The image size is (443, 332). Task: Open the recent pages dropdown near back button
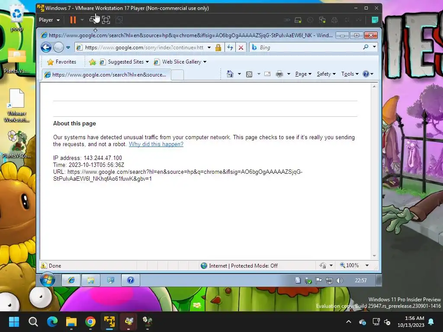point(68,48)
